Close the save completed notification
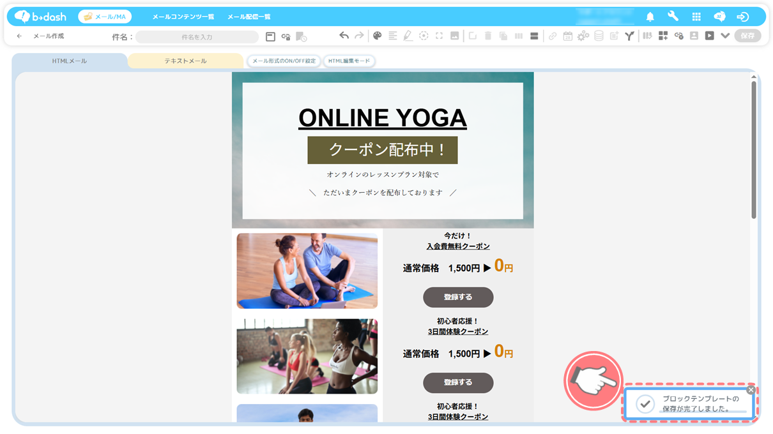Viewport: 773px width, 434px height. click(x=751, y=390)
